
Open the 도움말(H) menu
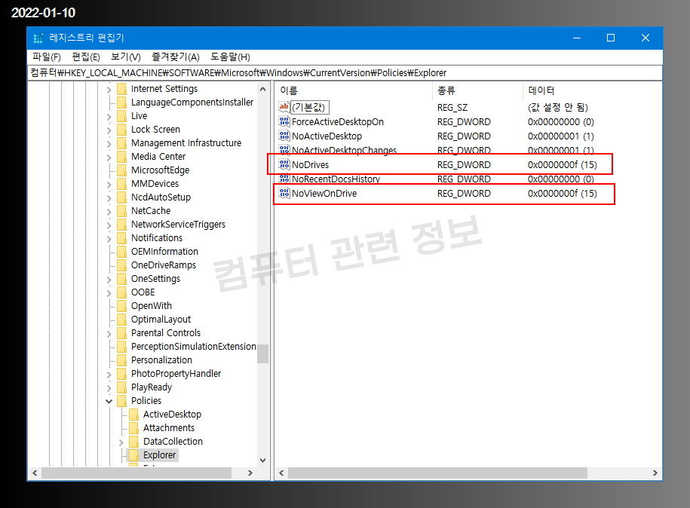tap(230, 57)
